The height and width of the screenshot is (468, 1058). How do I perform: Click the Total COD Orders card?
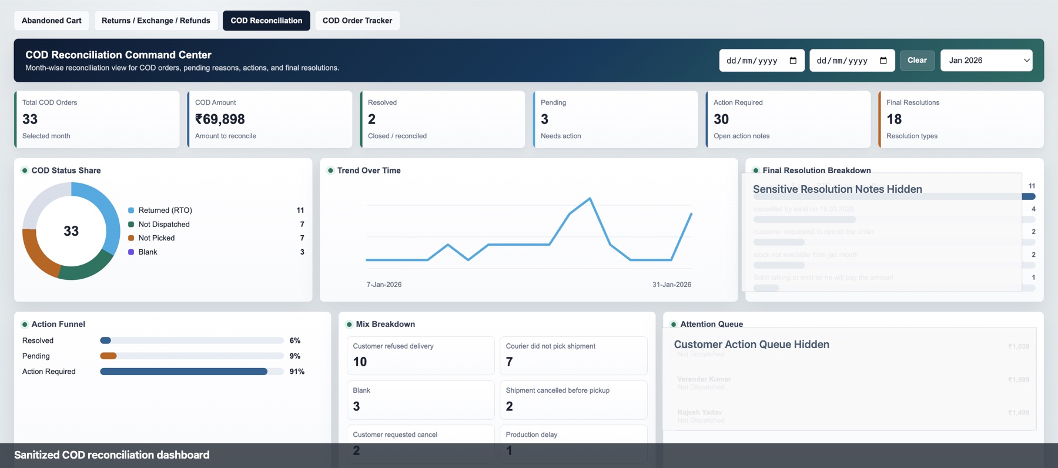(97, 119)
